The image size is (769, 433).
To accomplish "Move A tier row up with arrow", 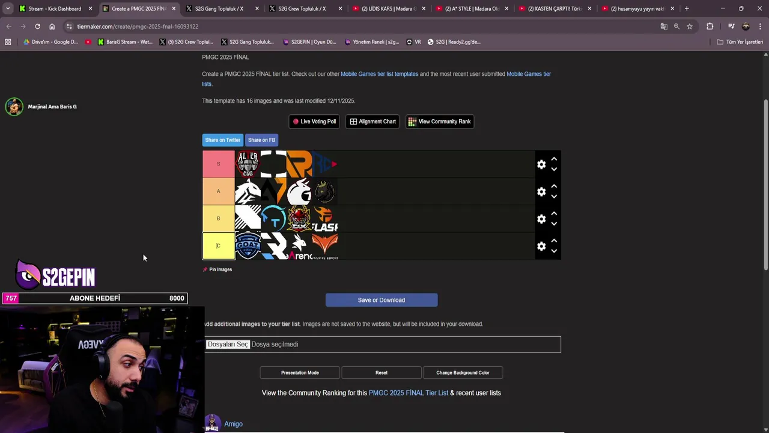I will [554, 186].
